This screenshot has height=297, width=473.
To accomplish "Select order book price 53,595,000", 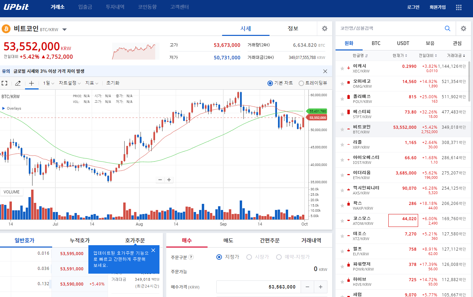I will (72, 254).
